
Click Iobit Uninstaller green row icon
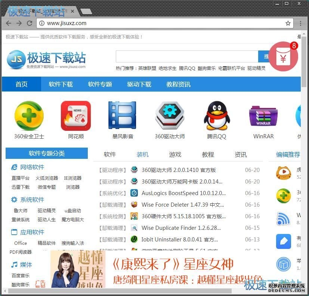pyautogui.click(x=134, y=240)
